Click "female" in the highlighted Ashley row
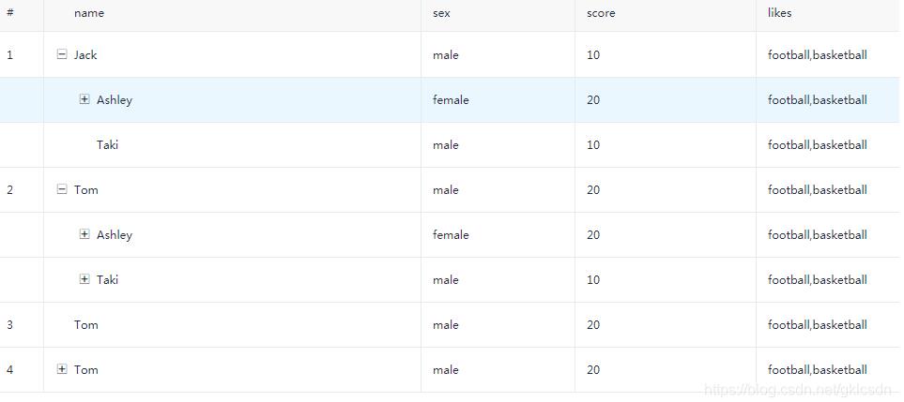904x402 pixels. pos(451,99)
